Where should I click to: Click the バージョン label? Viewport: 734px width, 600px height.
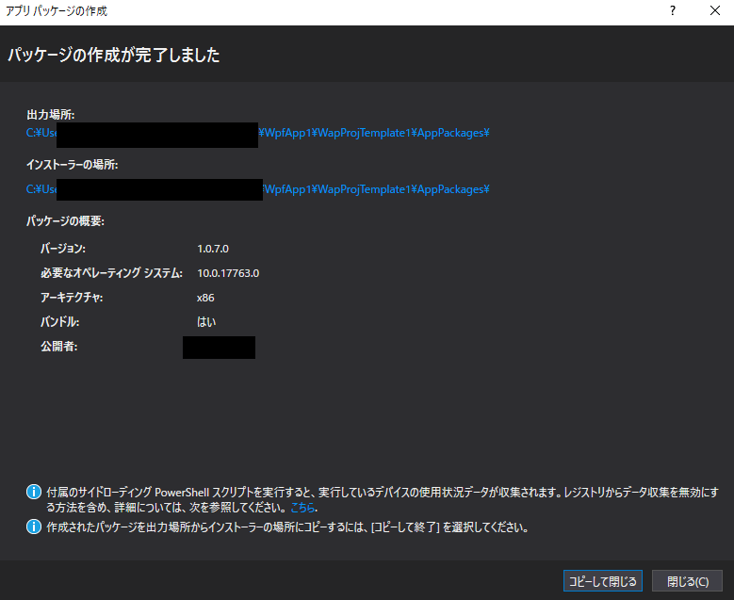click(63, 249)
